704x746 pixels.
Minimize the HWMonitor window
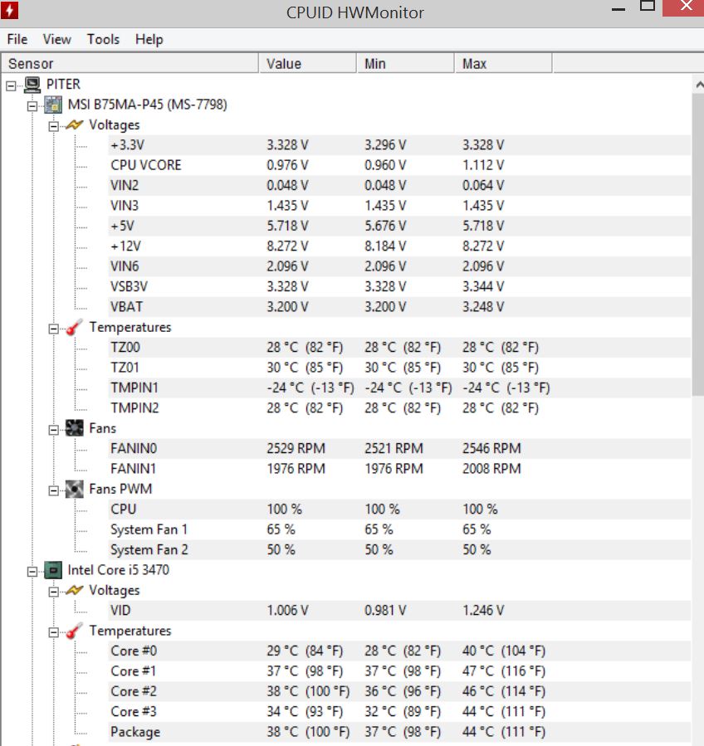point(618,8)
